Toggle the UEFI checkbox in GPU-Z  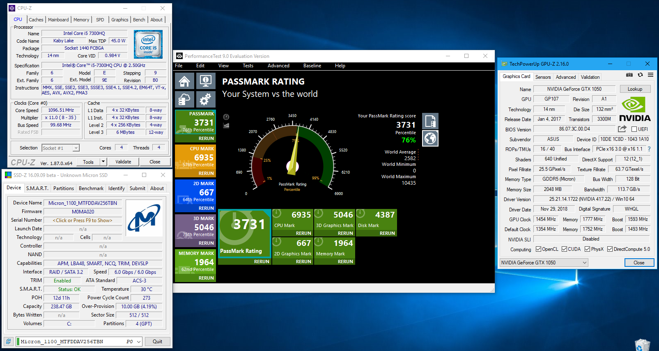pyautogui.click(x=634, y=129)
